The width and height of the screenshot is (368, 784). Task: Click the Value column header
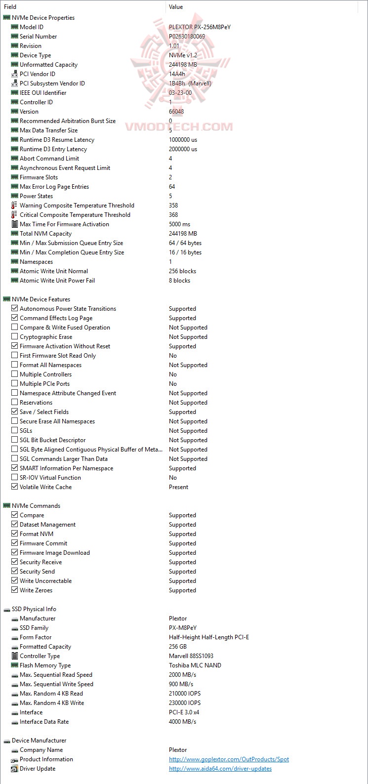point(262,7)
